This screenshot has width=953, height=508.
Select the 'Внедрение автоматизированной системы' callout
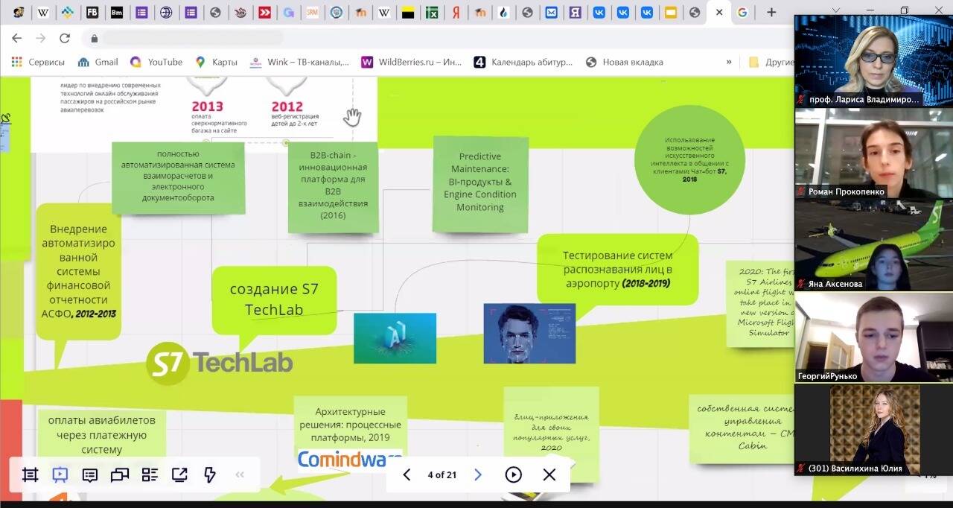pyautogui.click(x=79, y=271)
